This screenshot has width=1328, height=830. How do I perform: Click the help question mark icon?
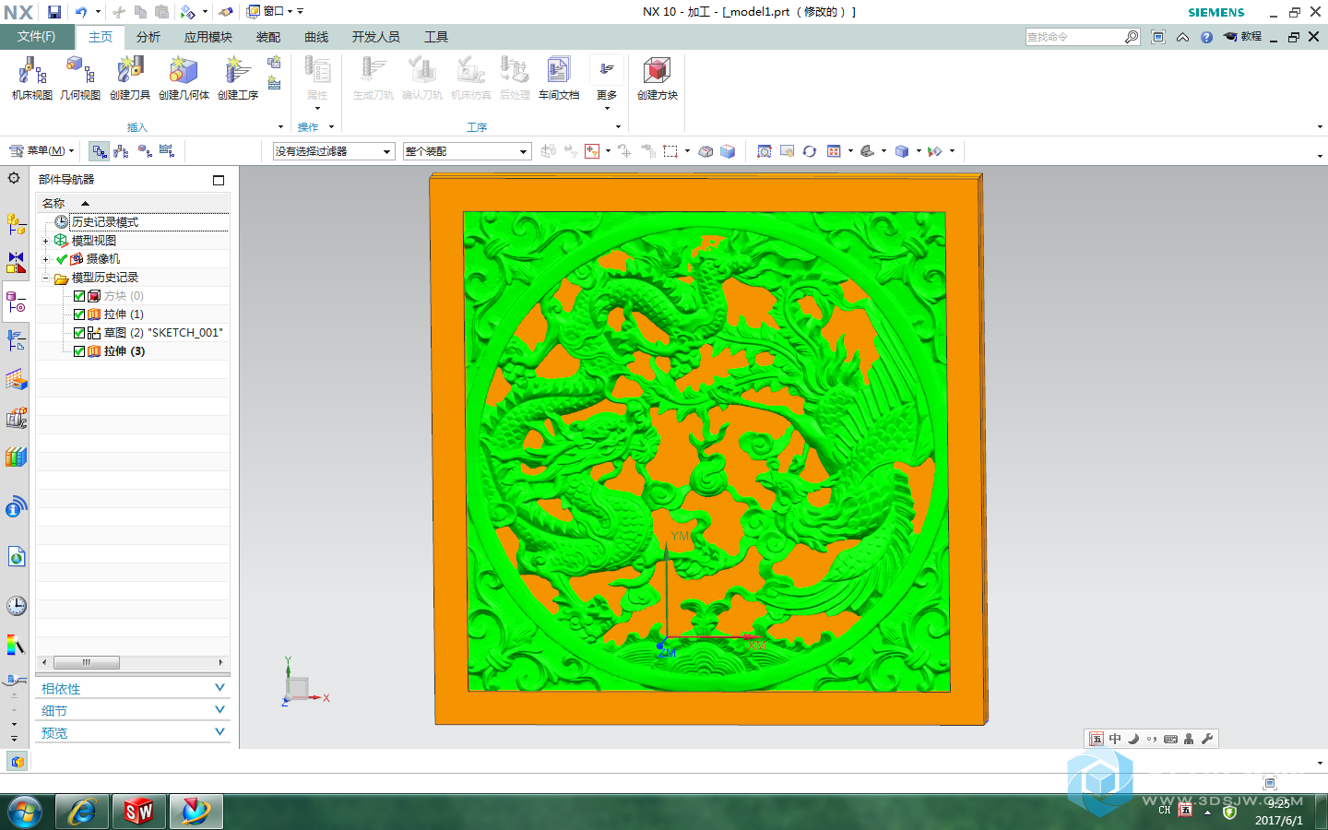[1206, 37]
